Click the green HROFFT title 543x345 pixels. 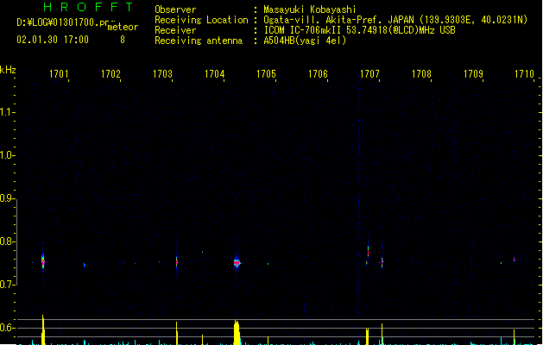[89, 7]
